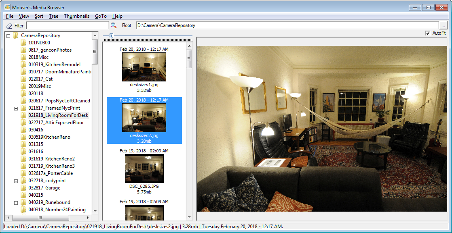Click the CameraRepository root folder icon

[16, 35]
